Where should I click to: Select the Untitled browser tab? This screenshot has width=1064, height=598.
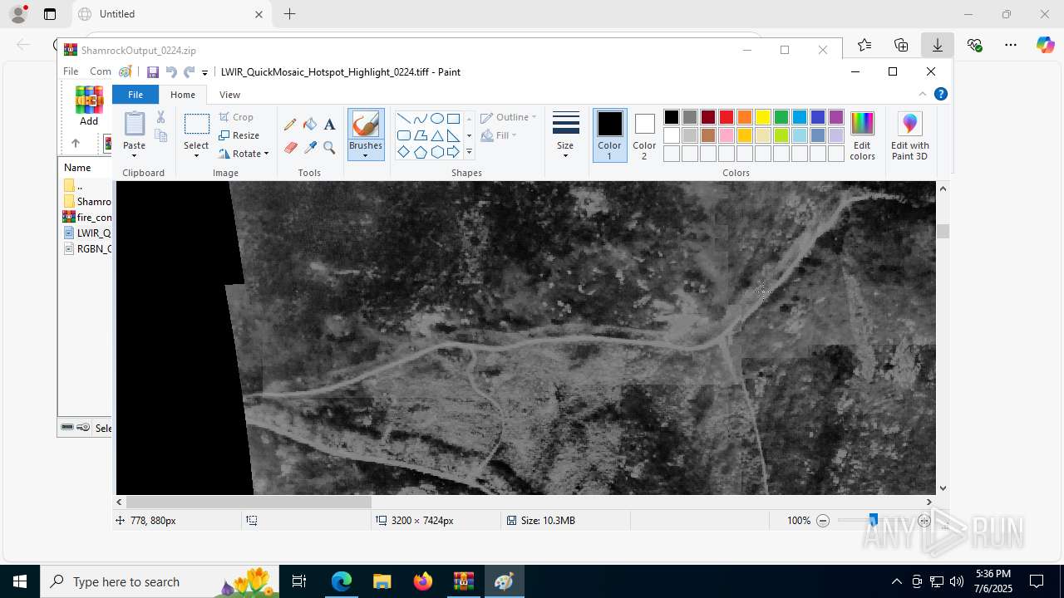tap(170, 14)
